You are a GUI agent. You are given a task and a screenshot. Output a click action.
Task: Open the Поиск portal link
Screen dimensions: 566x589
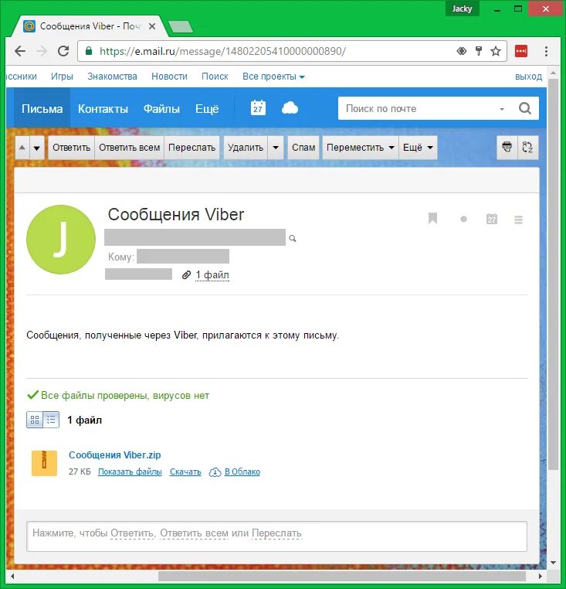pos(215,77)
